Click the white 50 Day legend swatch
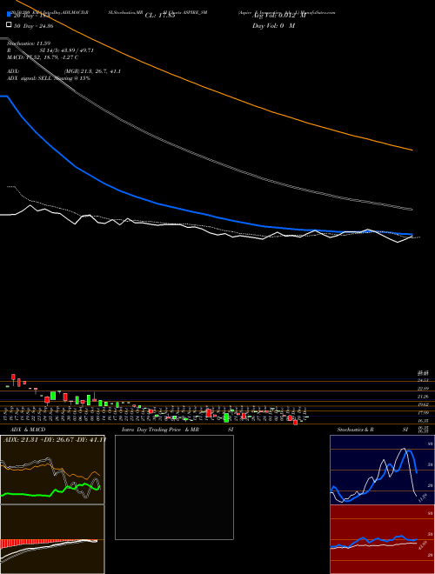Image resolution: width=435 pixels, height=574 pixels. click(9, 24)
